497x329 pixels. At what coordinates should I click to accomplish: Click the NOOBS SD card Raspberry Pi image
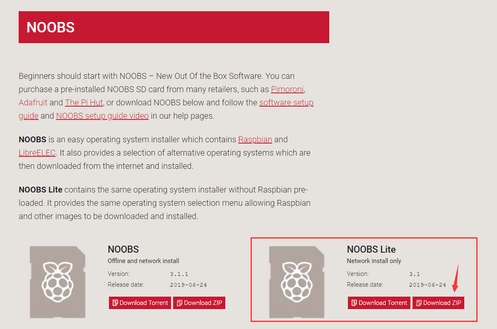pyautogui.click(x=57, y=282)
